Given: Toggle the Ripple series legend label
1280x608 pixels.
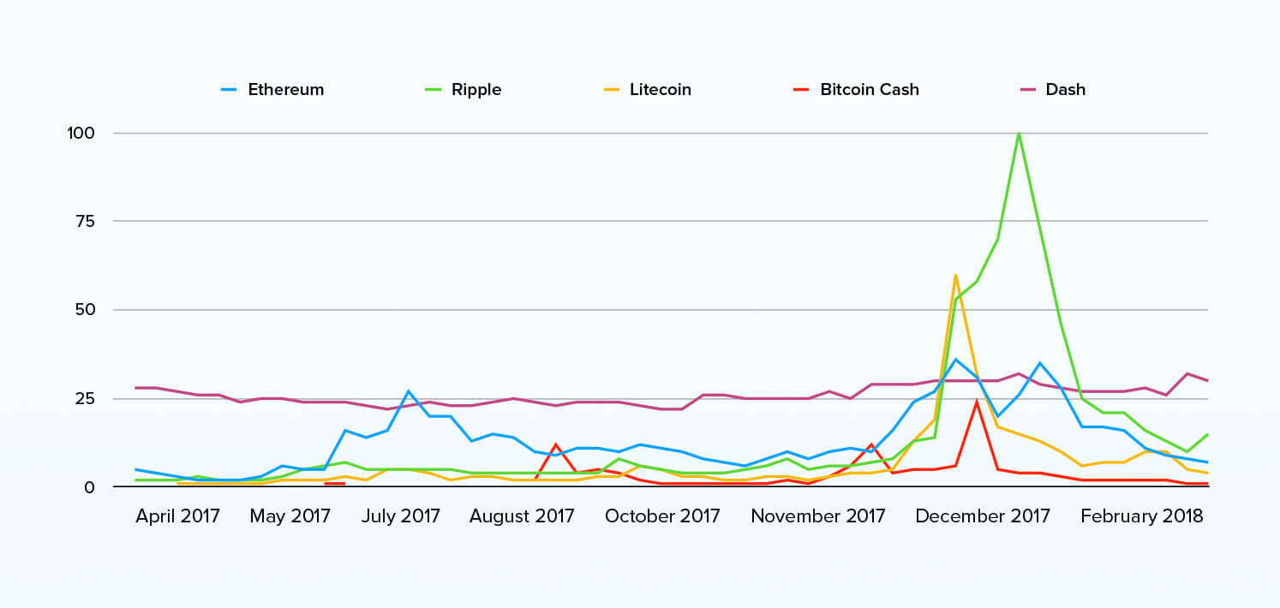Looking at the screenshot, I should [x=476, y=89].
